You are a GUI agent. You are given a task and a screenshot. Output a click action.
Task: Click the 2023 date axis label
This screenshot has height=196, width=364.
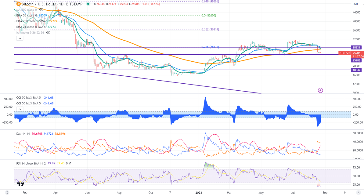(199, 193)
